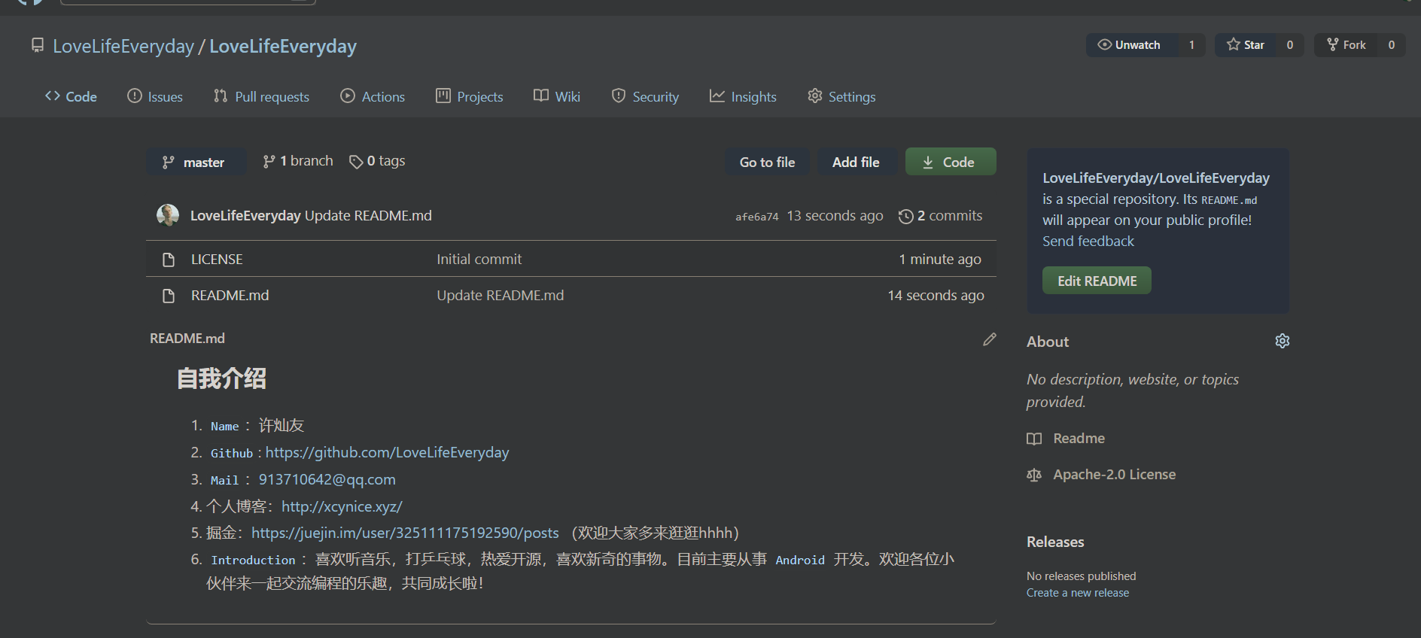
Task: Switch to the Issues tab
Action: click(x=155, y=96)
